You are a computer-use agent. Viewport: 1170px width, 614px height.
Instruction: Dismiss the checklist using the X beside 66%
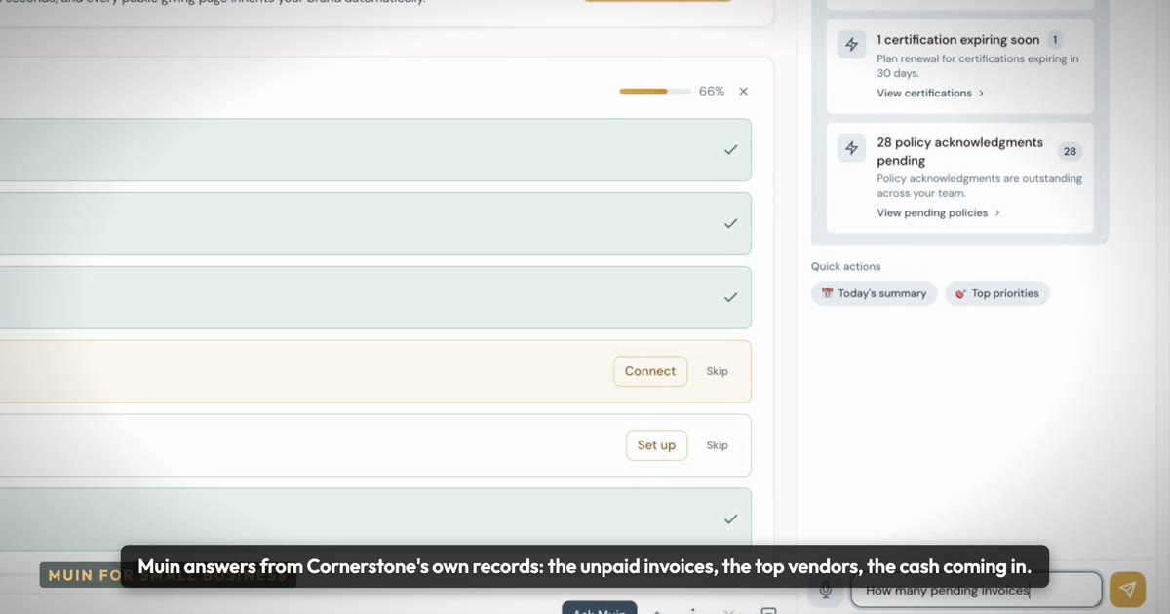[x=743, y=92]
